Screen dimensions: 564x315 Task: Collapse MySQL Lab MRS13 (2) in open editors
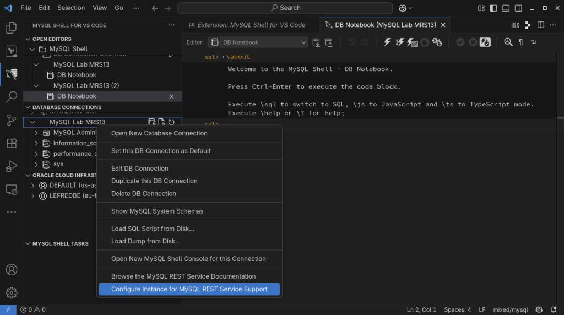[x=36, y=85]
